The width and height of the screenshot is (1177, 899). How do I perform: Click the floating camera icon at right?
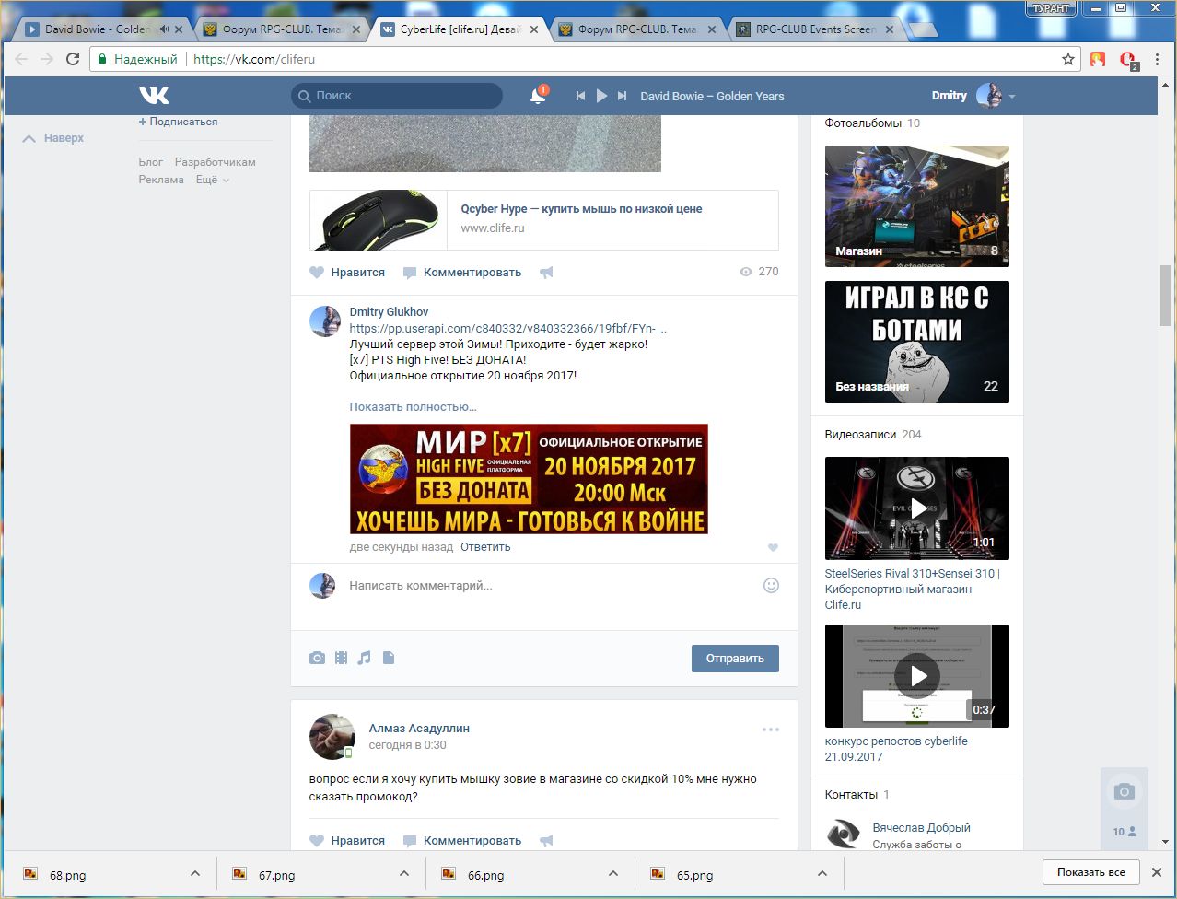(1124, 791)
